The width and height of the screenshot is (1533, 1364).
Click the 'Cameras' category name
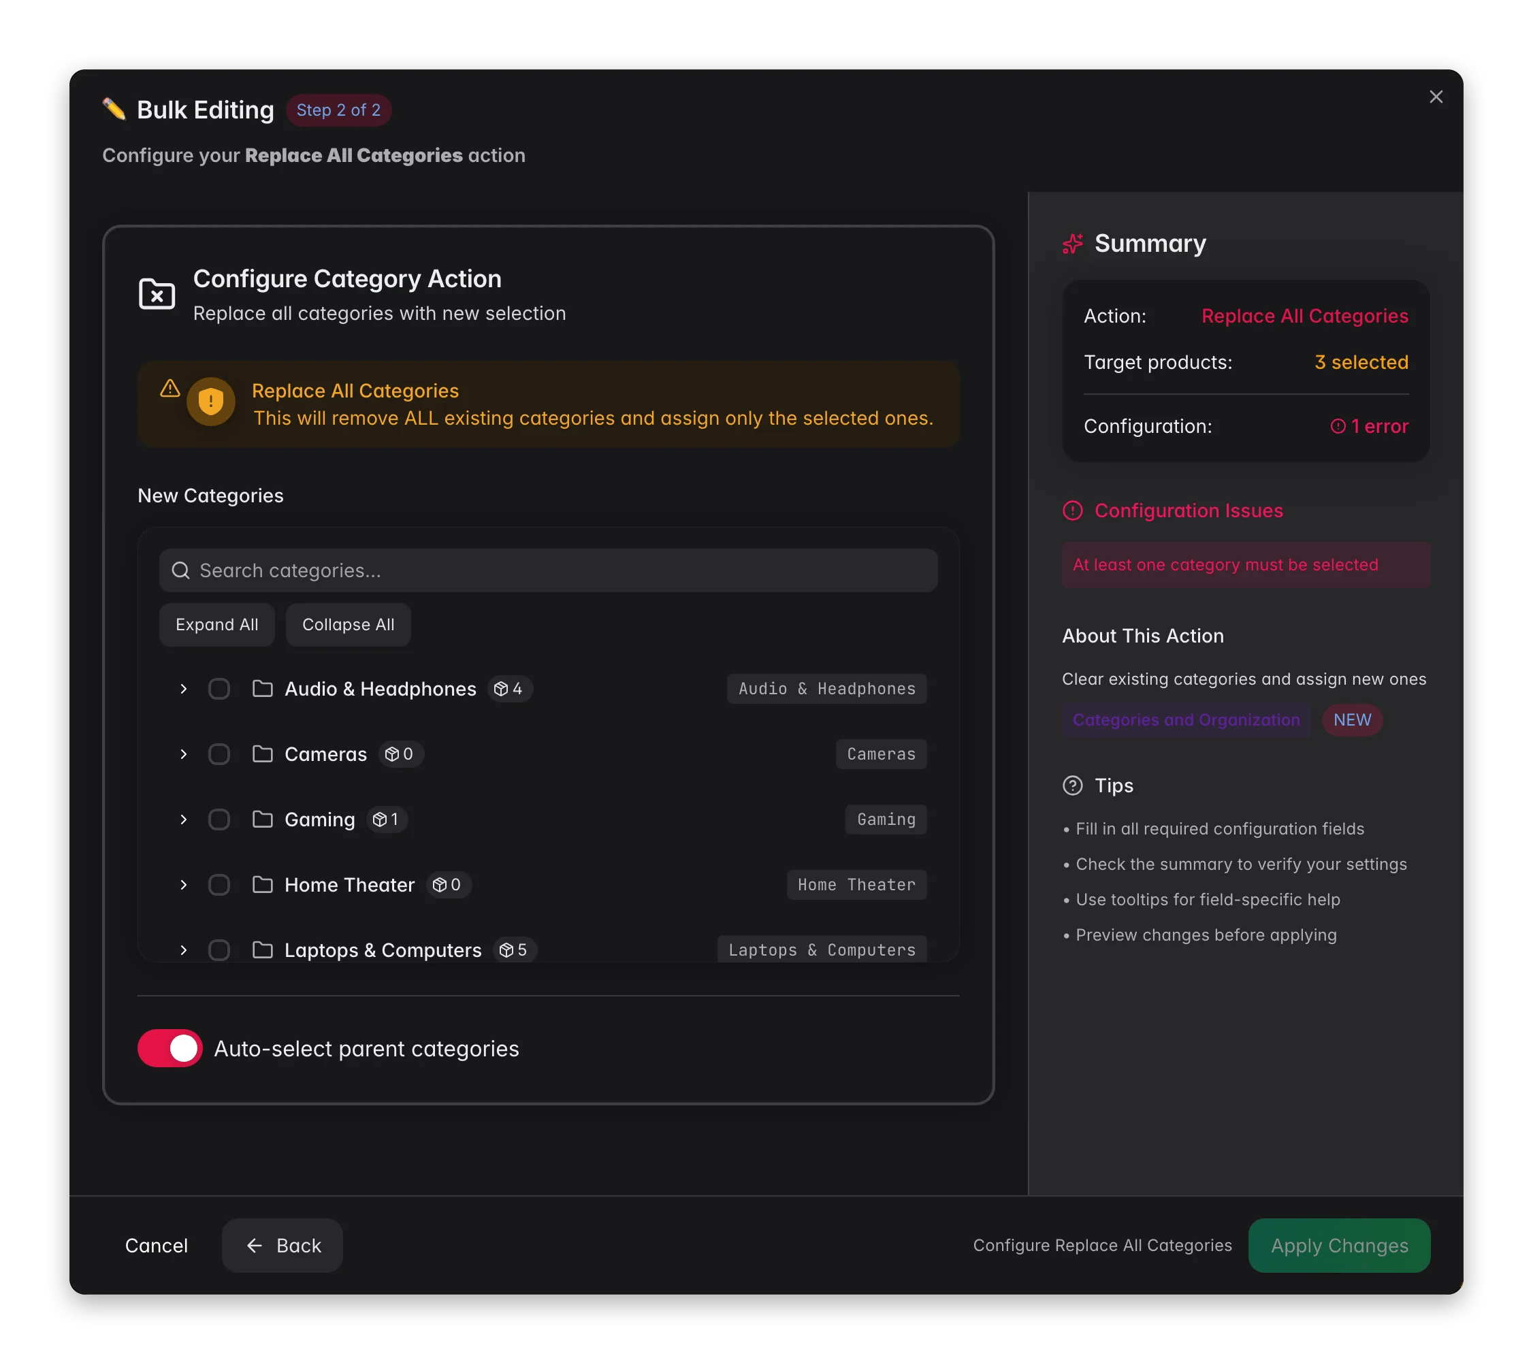tap(325, 753)
